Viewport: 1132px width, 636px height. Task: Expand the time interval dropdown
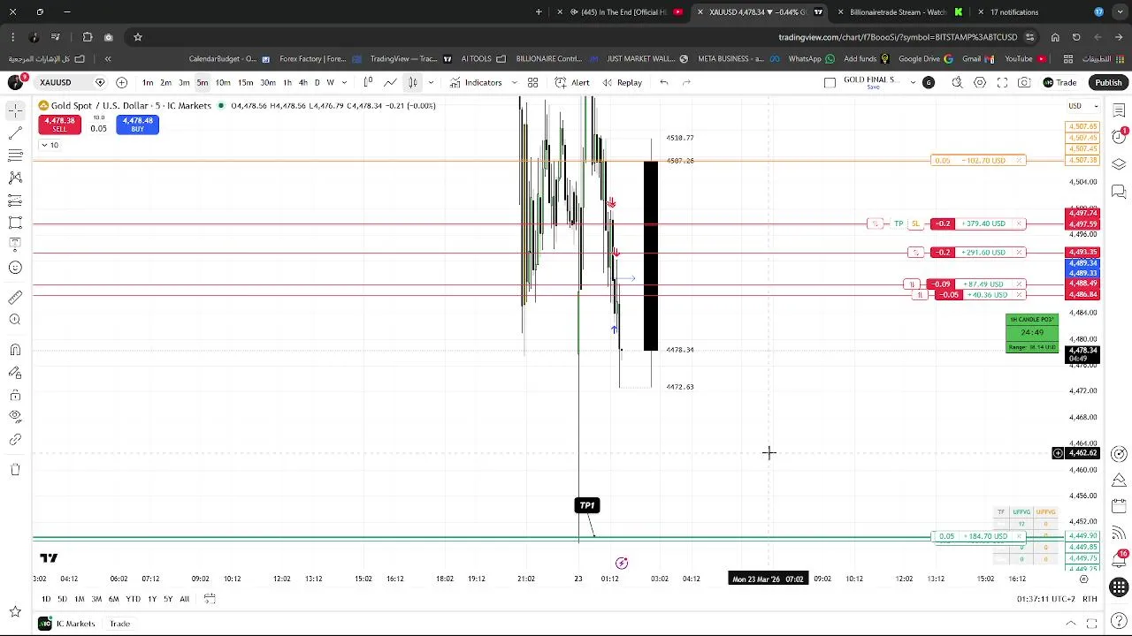point(343,82)
